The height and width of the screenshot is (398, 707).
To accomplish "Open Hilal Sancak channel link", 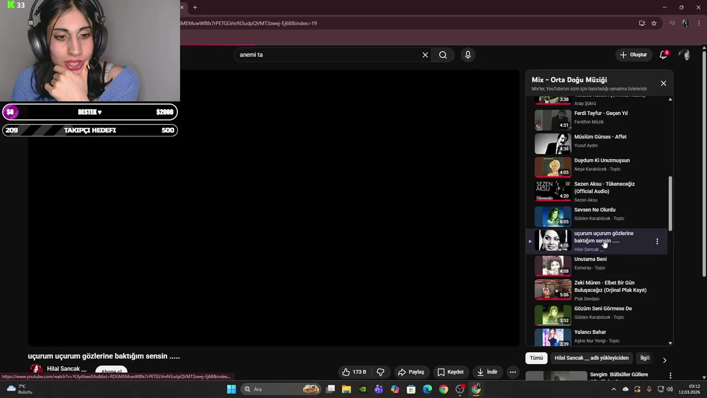I will pyautogui.click(x=67, y=369).
